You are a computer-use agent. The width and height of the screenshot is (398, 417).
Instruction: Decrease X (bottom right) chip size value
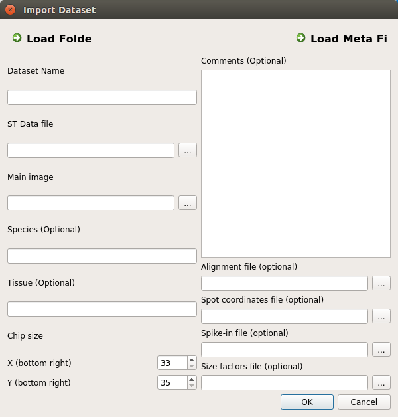click(192, 367)
